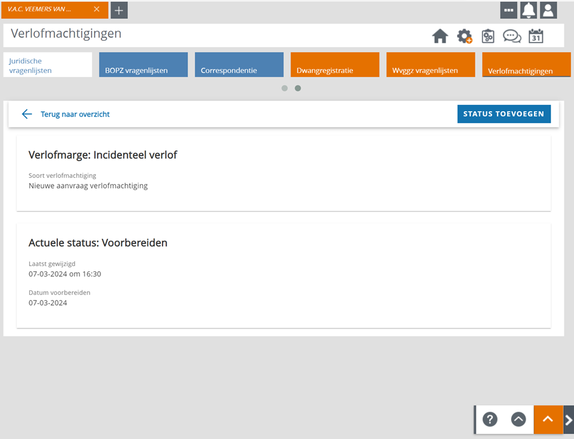Click the back arrow icon
The image size is (574, 439).
click(x=27, y=114)
